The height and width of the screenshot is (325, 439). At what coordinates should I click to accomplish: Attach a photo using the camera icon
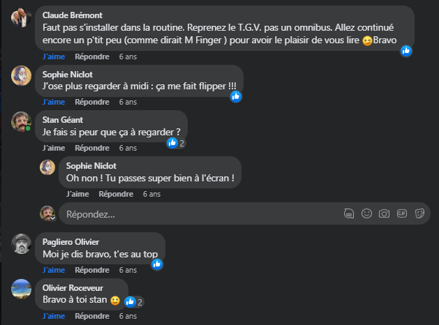tap(383, 213)
